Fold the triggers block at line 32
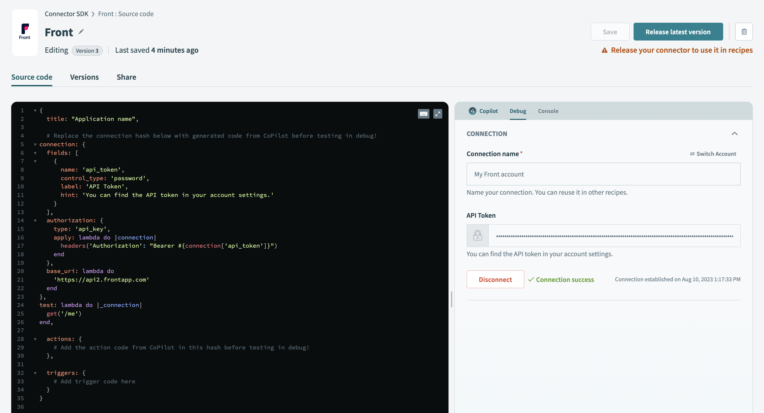The image size is (764, 413). click(x=35, y=373)
